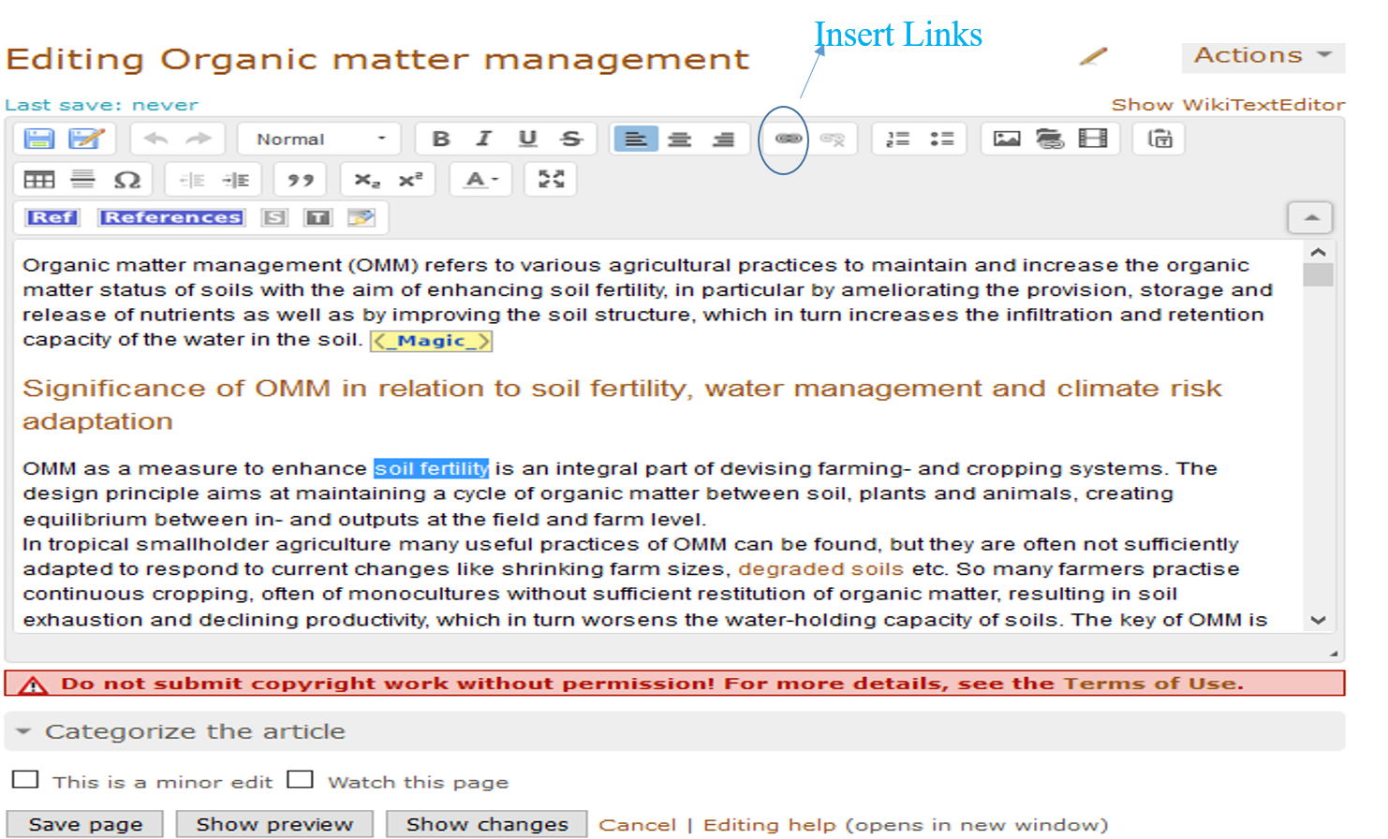Toggle bold formatting in toolbar
This screenshot has width=1388, height=839.
(x=440, y=139)
